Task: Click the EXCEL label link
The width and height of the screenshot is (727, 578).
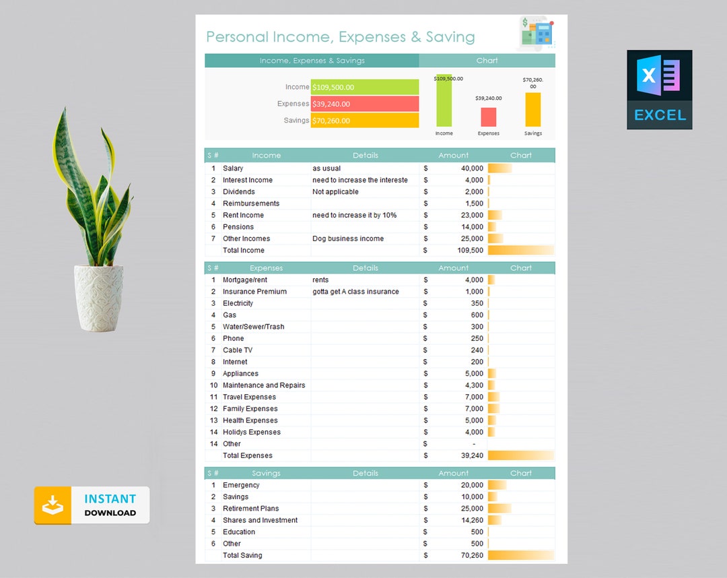Action: (x=658, y=115)
